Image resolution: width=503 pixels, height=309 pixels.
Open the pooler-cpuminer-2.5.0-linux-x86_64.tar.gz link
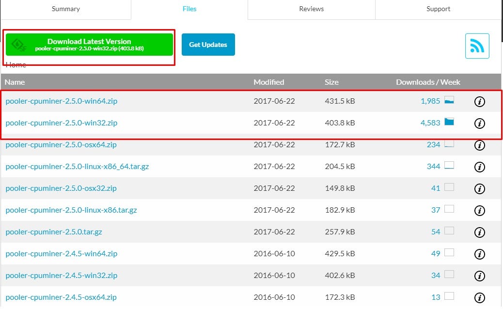point(78,166)
